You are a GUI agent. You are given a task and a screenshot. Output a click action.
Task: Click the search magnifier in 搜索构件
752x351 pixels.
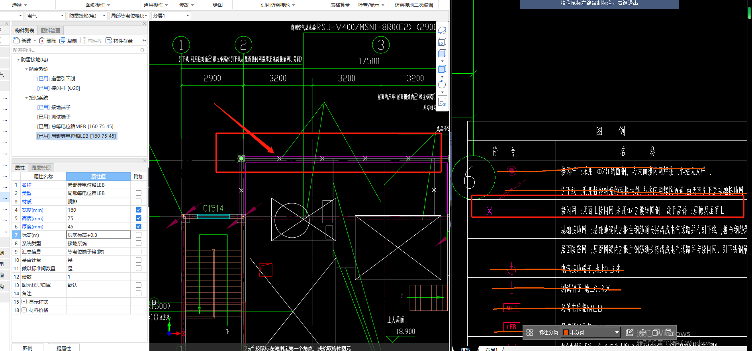(142, 50)
